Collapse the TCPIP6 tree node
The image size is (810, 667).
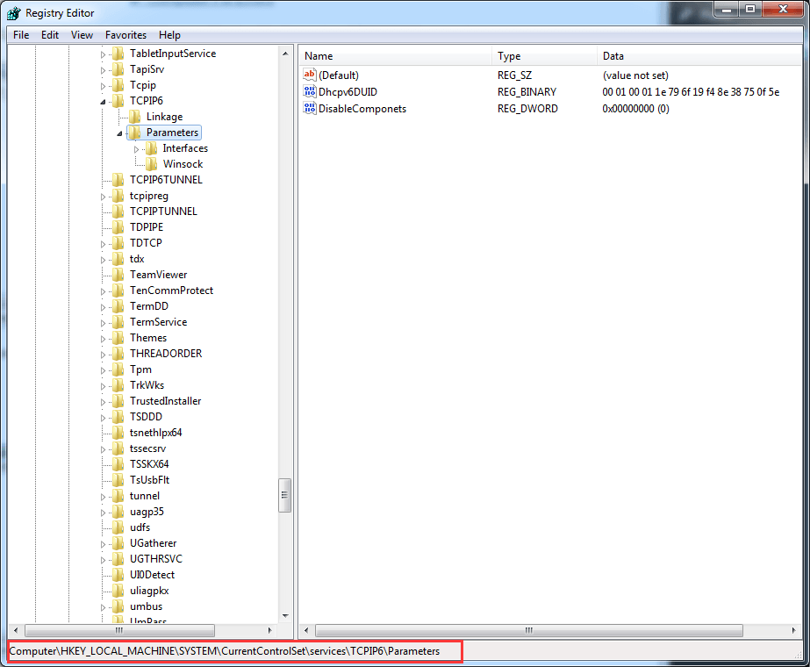click(x=103, y=102)
